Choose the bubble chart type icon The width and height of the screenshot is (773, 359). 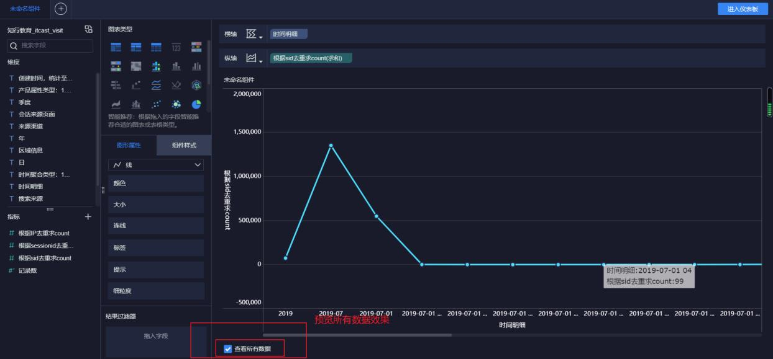click(x=176, y=104)
